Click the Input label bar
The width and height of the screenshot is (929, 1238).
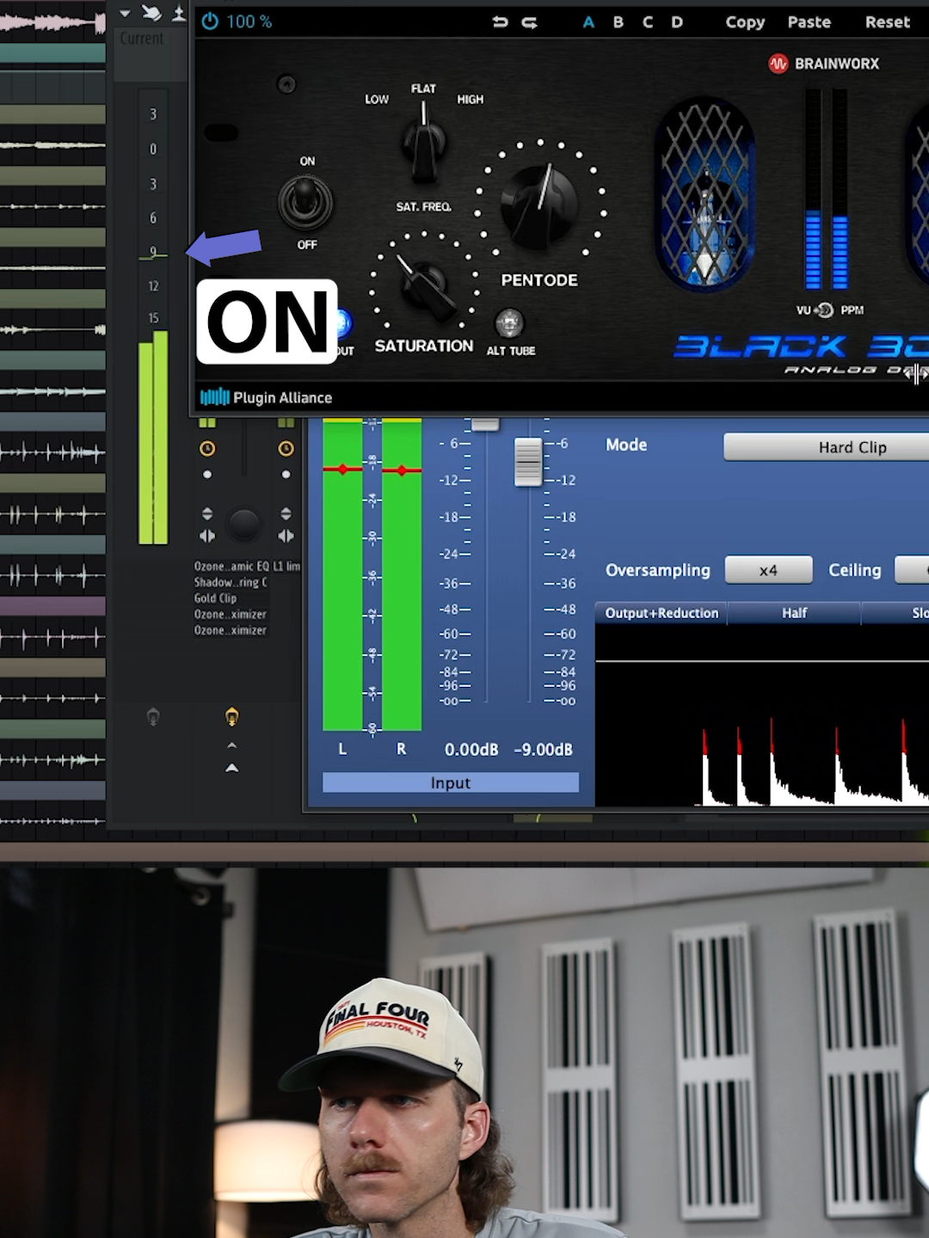451,782
